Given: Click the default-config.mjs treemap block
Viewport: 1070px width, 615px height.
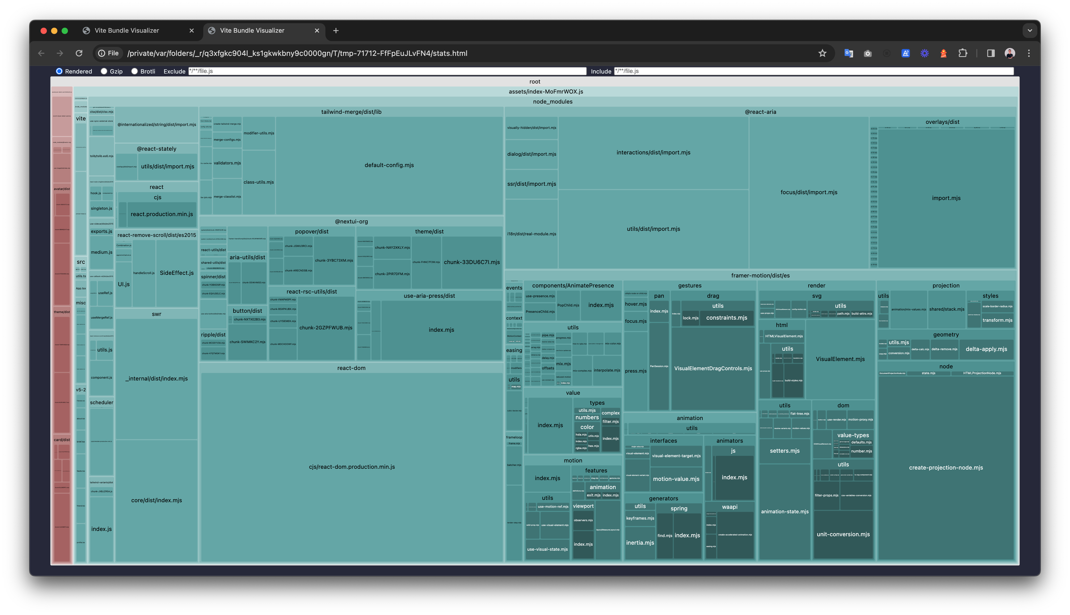Looking at the screenshot, I should tap(389, 165).
